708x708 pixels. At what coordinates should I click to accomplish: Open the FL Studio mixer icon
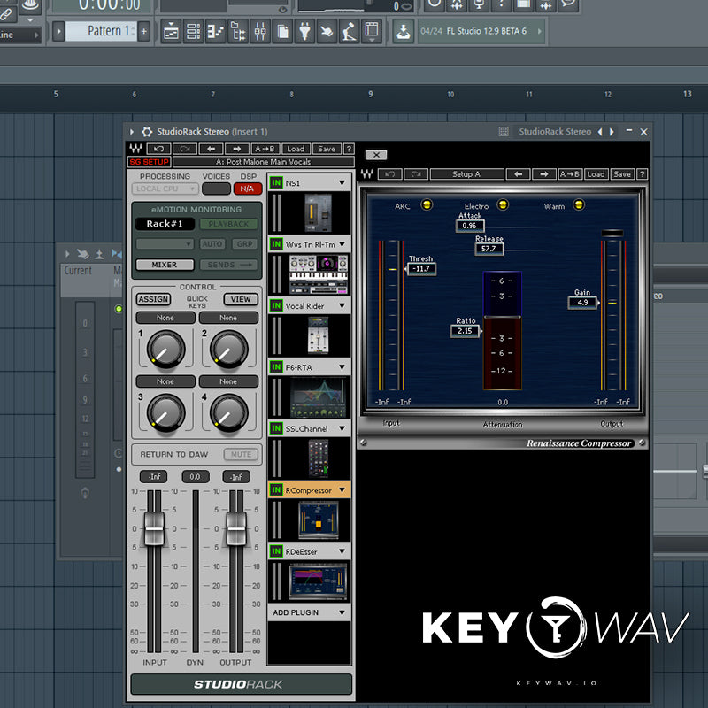260,32
